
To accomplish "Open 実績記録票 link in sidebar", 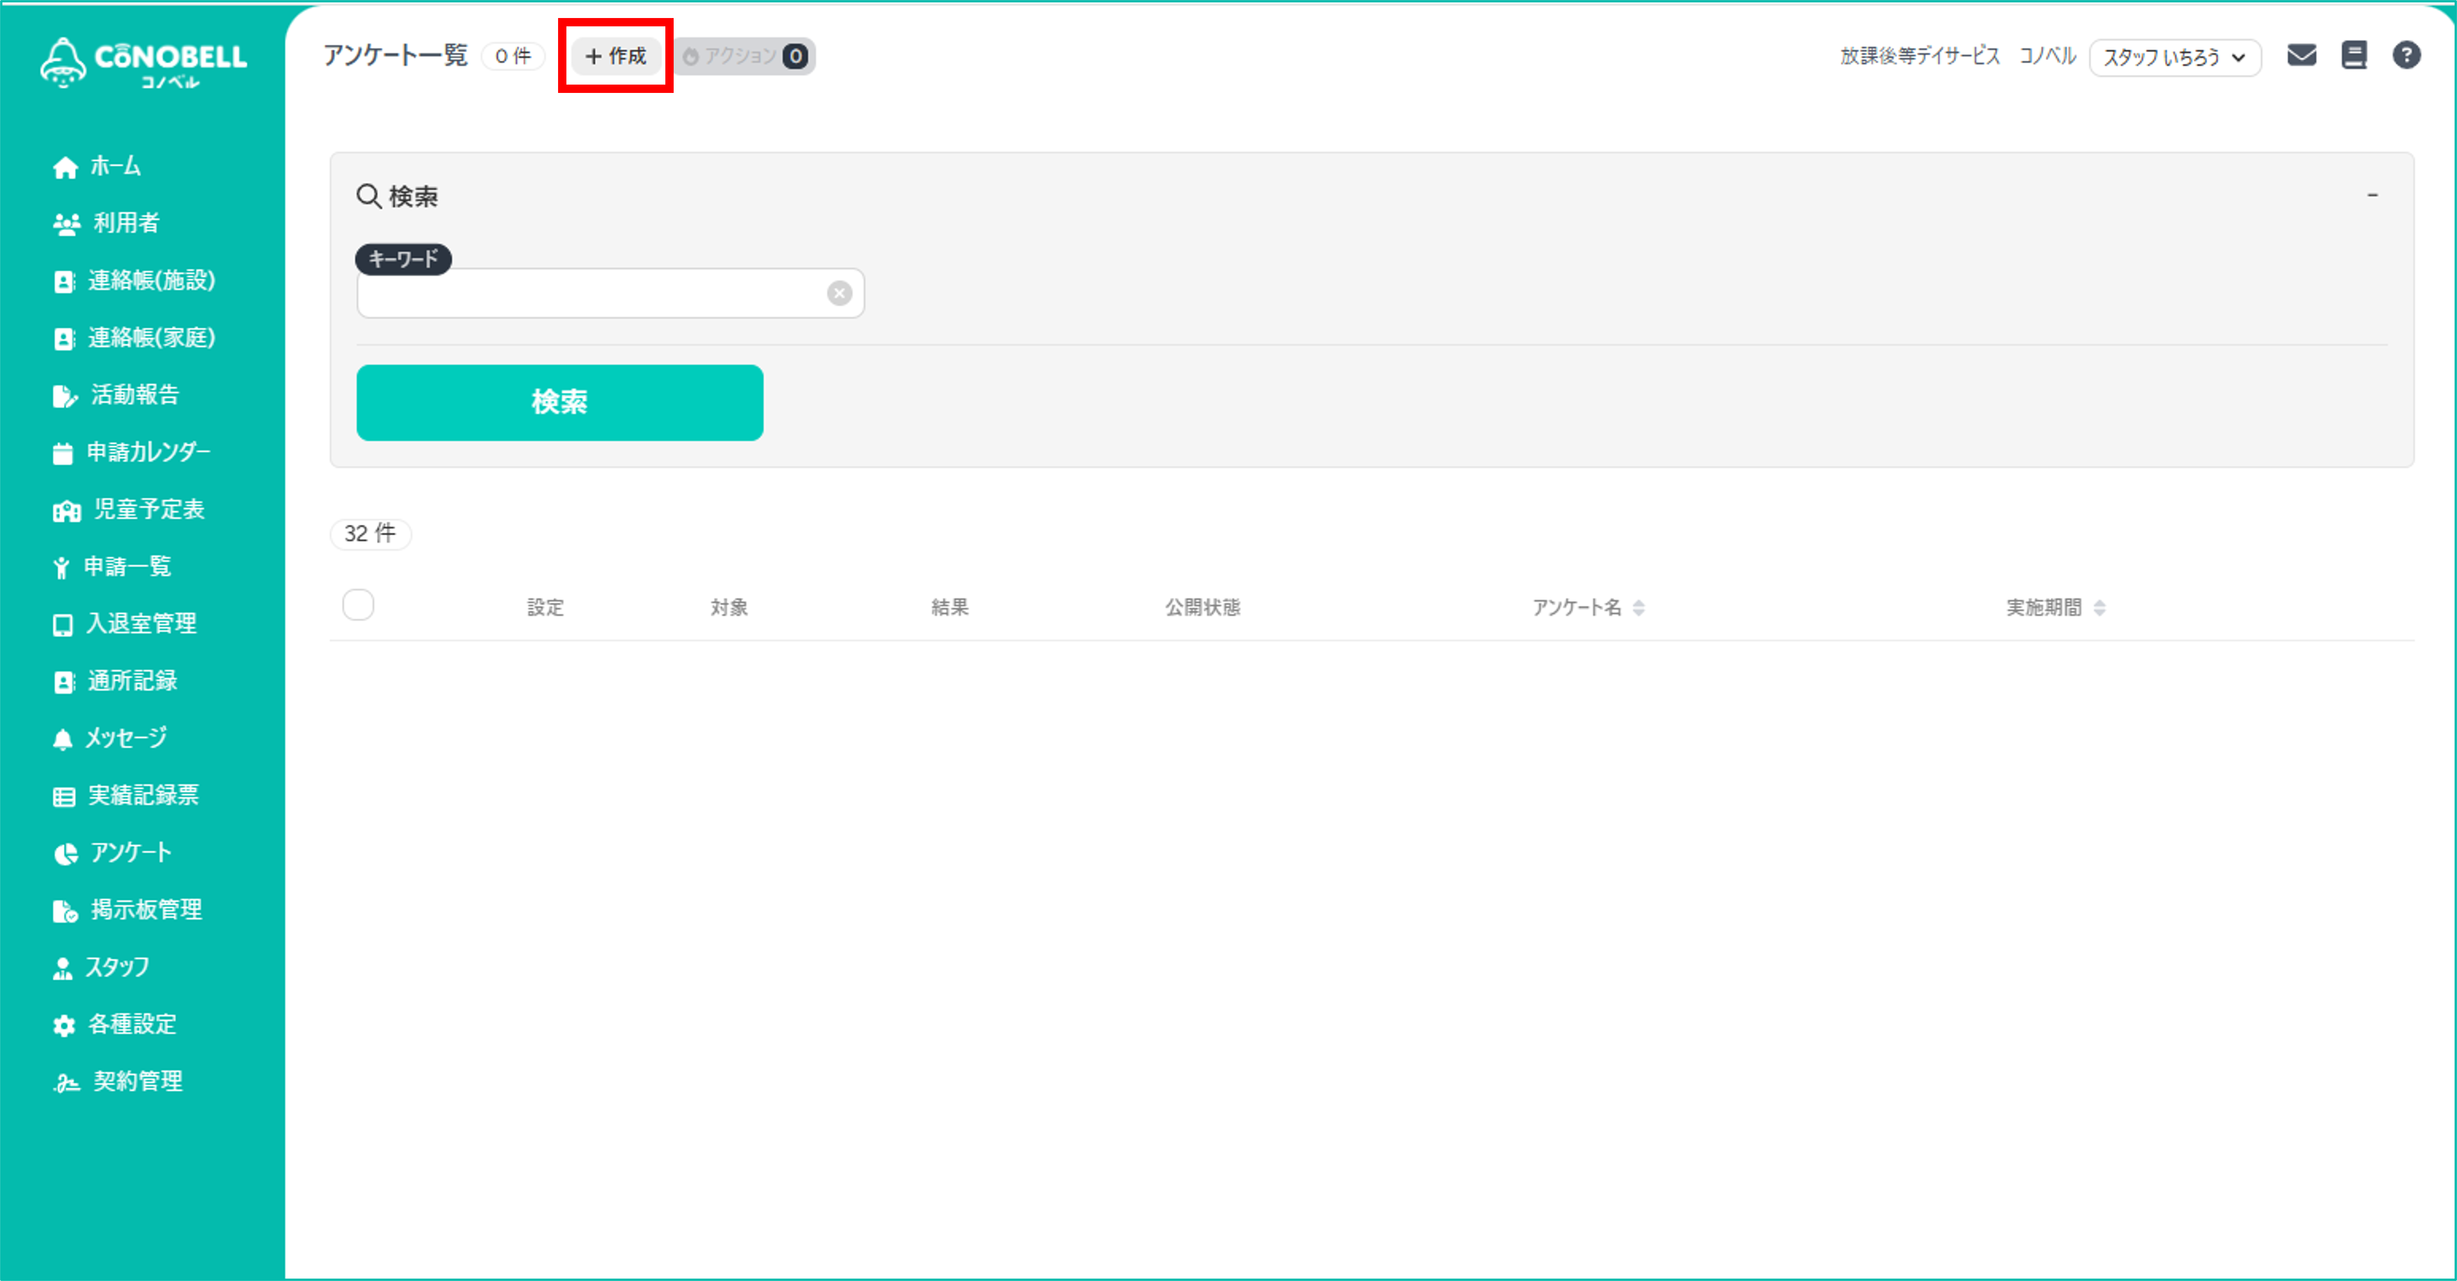I will (x=143, y=796).
